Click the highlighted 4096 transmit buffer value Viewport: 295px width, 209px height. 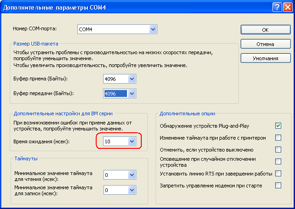point(115,93)
